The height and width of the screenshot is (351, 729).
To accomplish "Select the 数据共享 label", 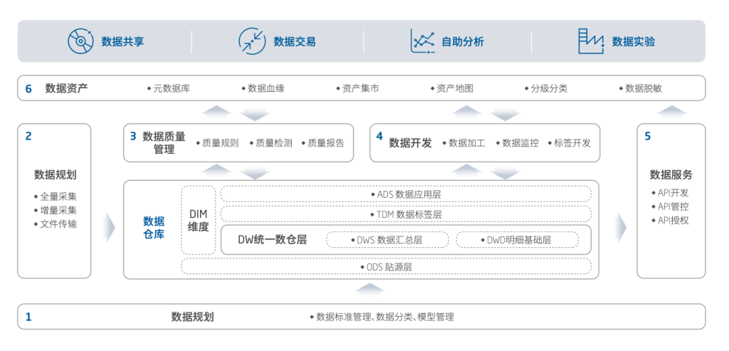I will click(x=122, y=41).
